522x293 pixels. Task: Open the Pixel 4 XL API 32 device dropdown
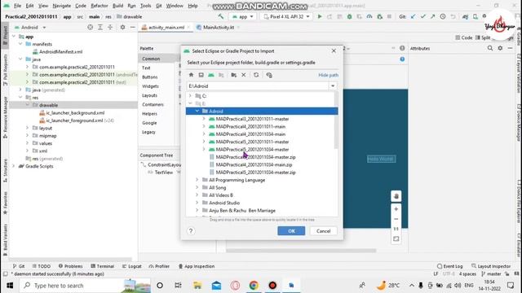[286, 16]
